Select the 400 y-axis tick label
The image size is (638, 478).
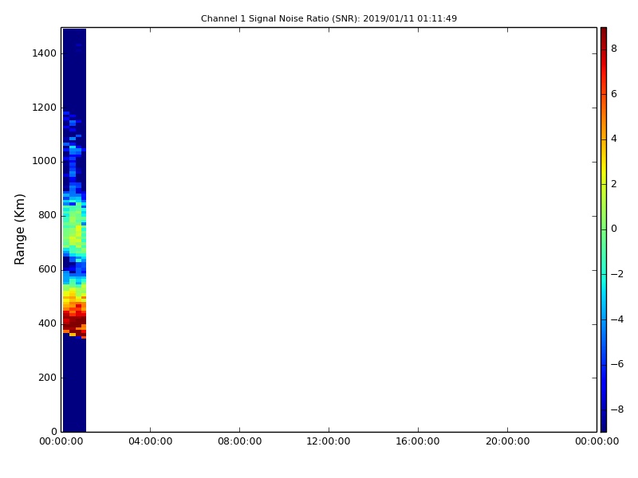[47, 323]
